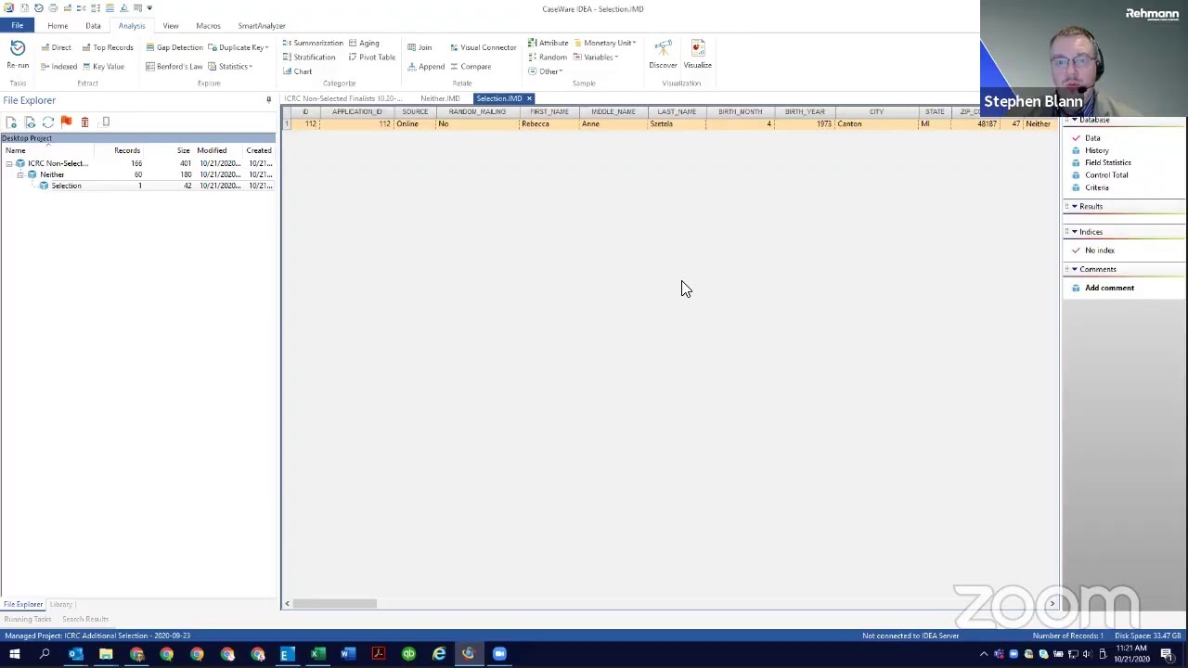Launch Gap Detection
Image resolution: width=1188 pixels, height=668 pixels.
click(174, 47)
